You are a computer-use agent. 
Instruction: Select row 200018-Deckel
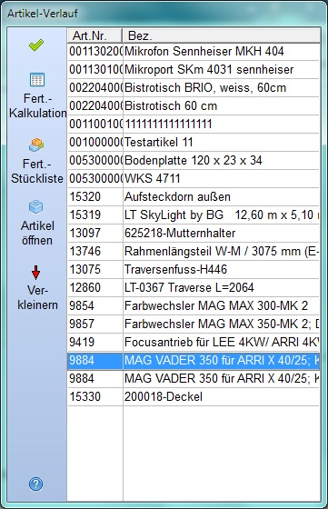click(194, 396)
